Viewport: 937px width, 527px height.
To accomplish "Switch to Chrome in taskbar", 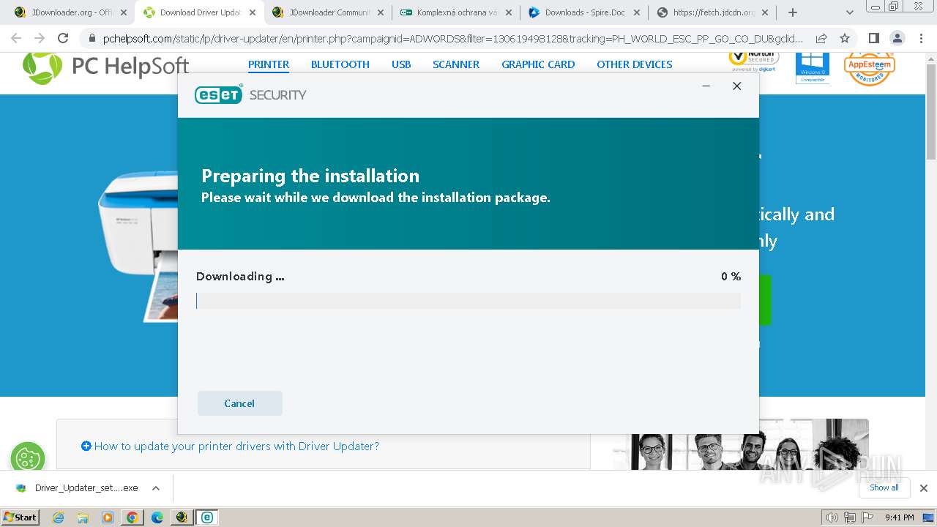I will coord(132,517).
